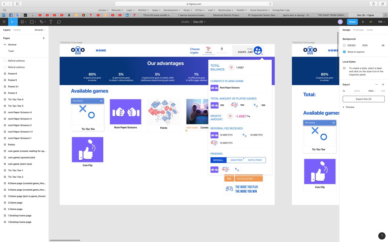Select the Move tool
Image resolution: width=388 pixels, height=242 pixels.
[12, 22]
